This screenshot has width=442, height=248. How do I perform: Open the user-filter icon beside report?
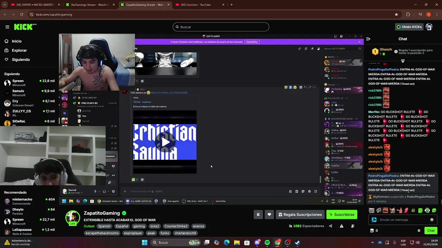tap(353, 226)
